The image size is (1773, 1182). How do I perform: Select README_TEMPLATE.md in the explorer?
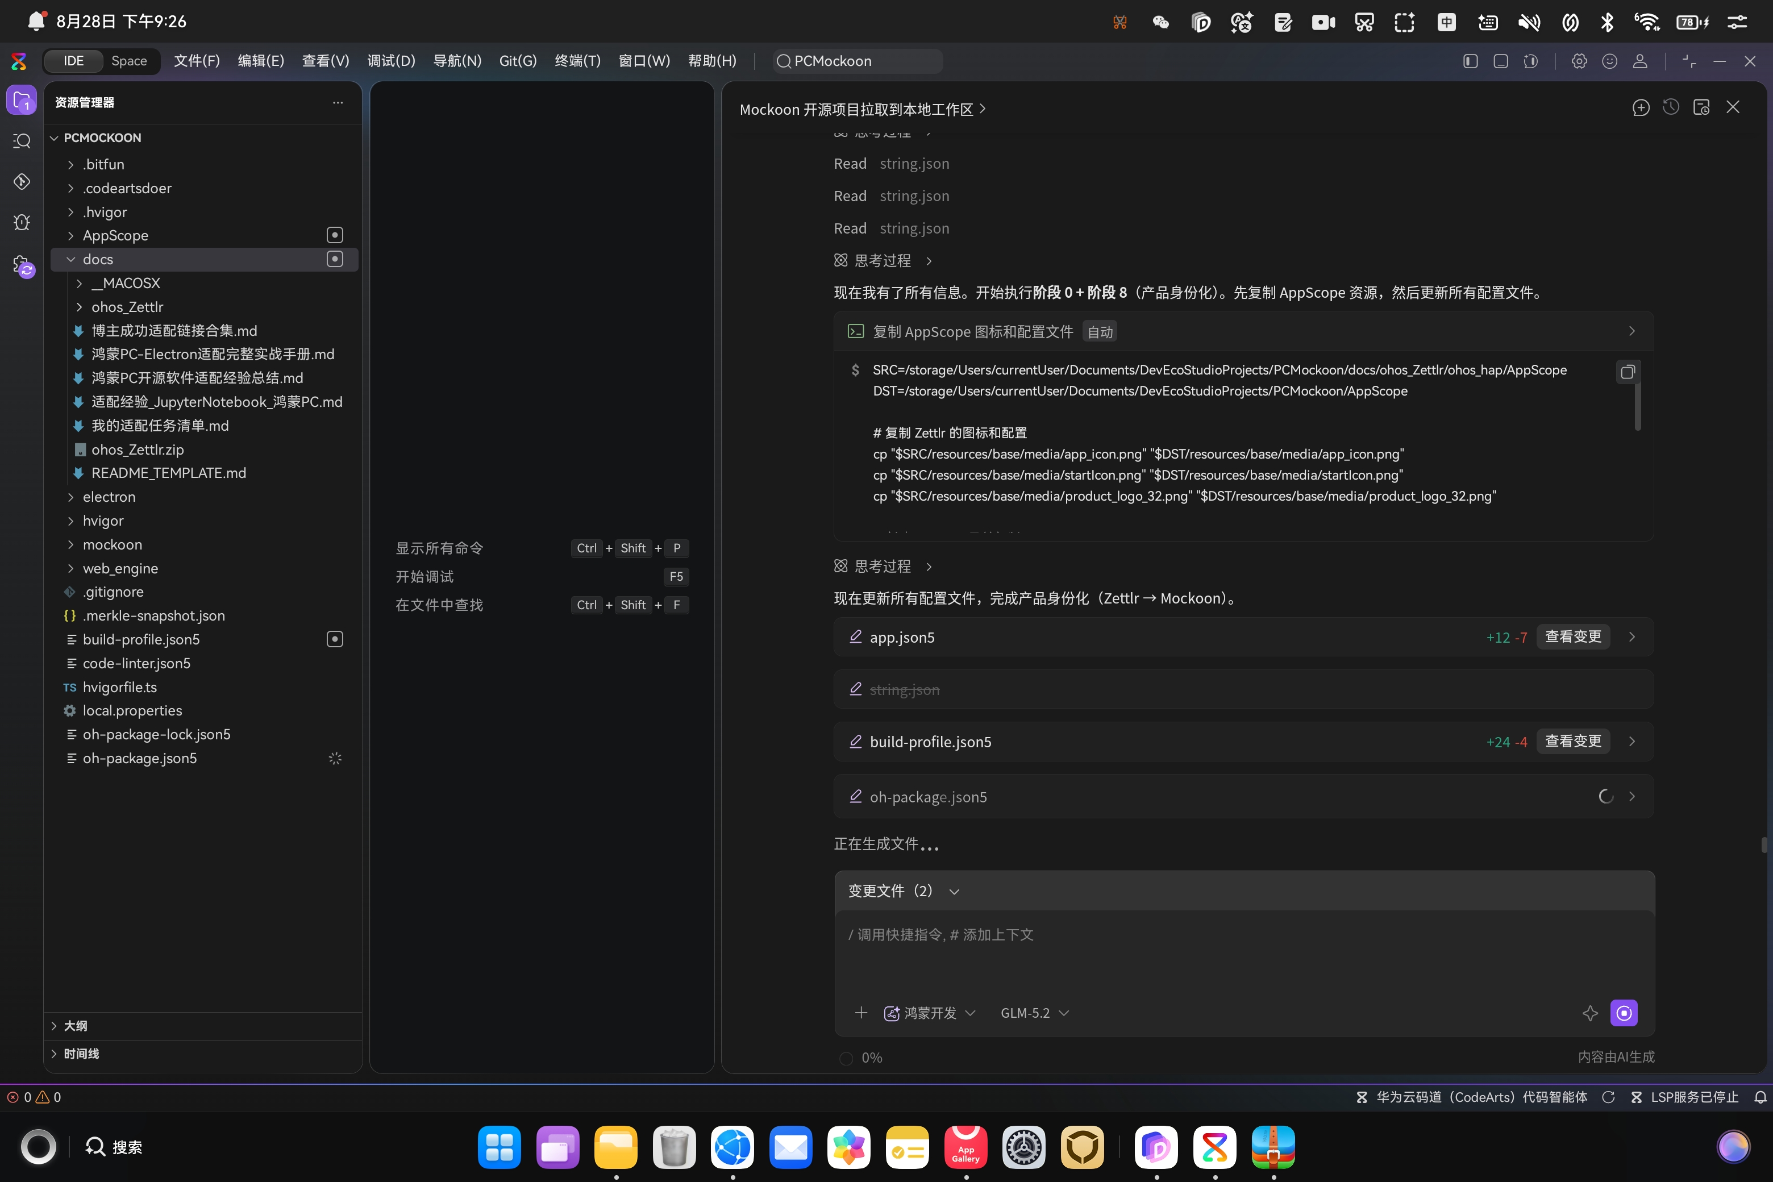(203, 473)
